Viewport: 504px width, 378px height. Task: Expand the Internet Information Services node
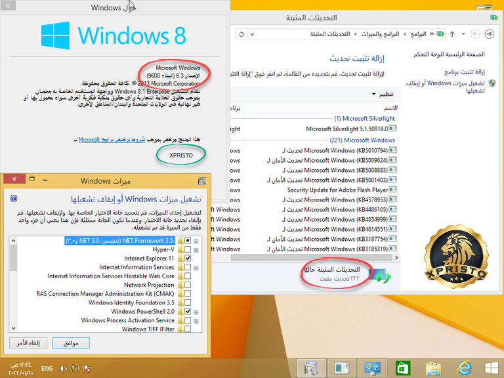point(196,268)
